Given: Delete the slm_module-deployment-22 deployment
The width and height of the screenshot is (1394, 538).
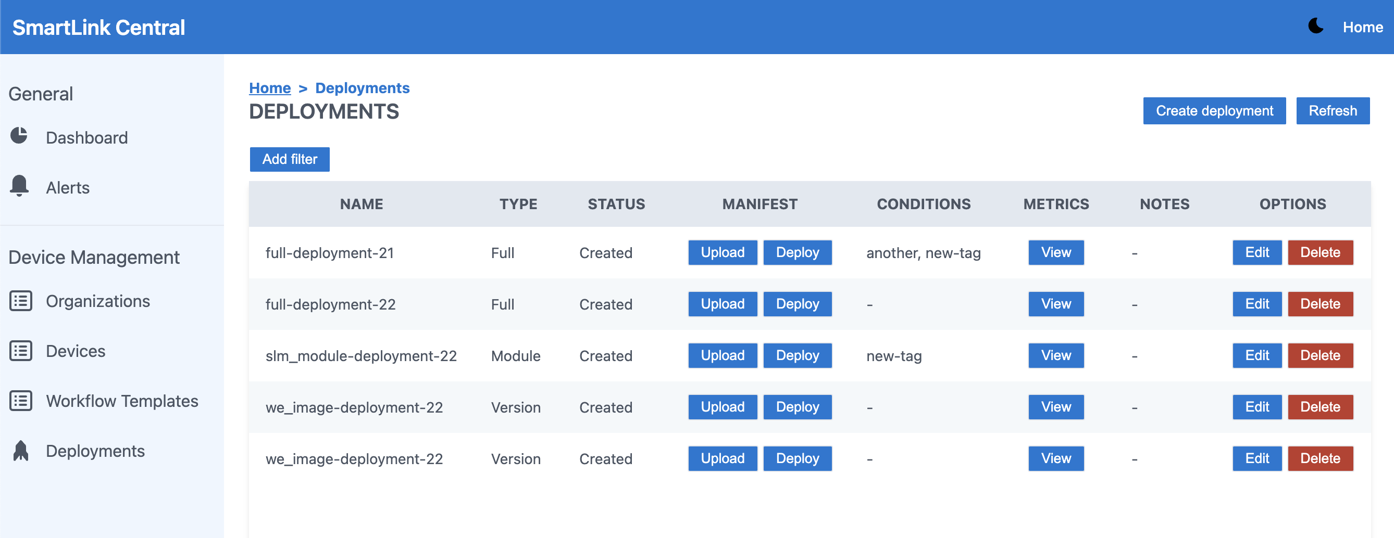Looking at the screenshot, I should pyautogui.click(x=1320, y=355).
